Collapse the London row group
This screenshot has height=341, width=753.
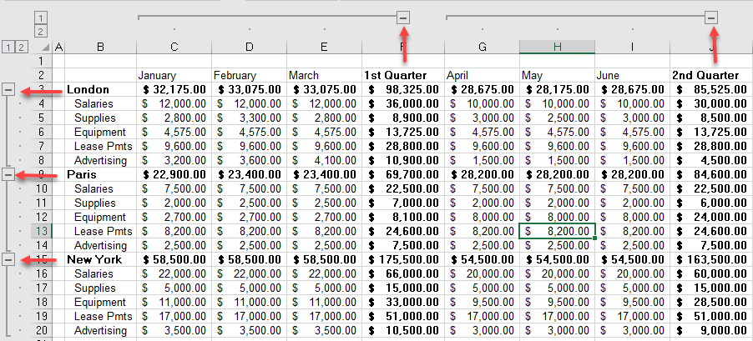(x=8, y=89)
